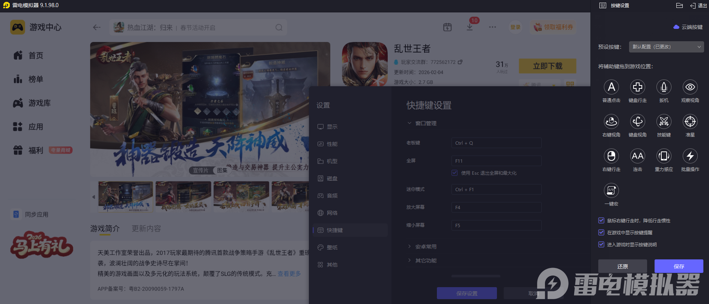Open 性能 settings tab
The width and height of the screenshot is (709, 304).
pyautogui.click(x=350, y=144)
